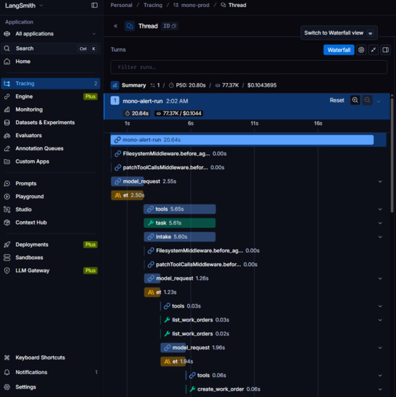This screenshot has height=397, width=396.
Task: Open the LangSmith workspace dropdown
Action: coord(24,6)
